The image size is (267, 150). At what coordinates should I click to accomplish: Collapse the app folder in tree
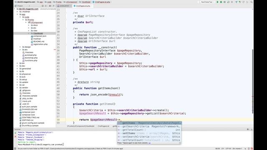tap(18, 15)
